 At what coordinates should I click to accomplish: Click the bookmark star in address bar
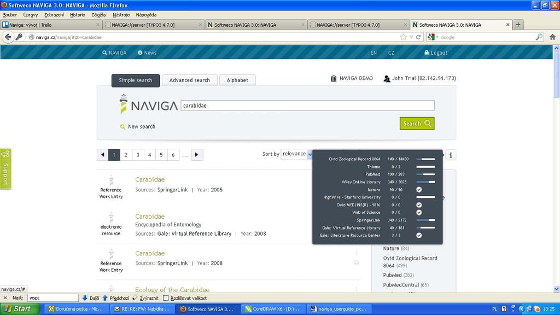(403, 37)
